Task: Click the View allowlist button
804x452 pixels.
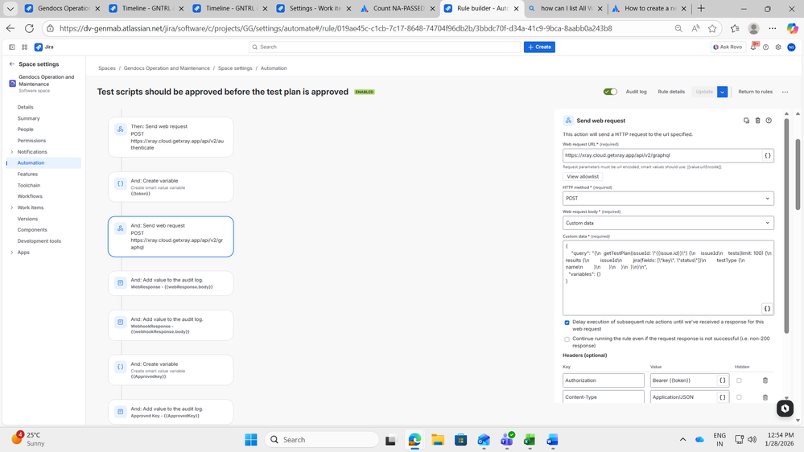Action: tap(583, 177)
